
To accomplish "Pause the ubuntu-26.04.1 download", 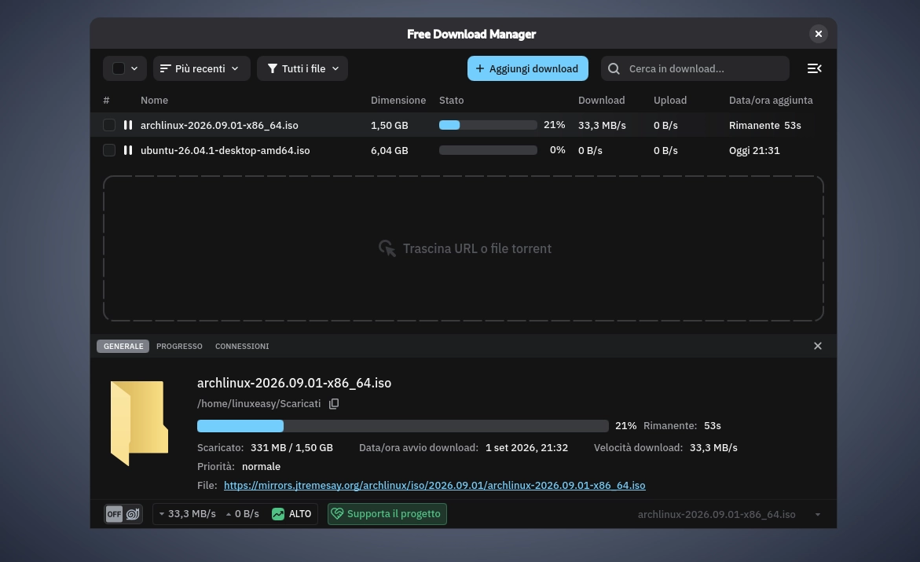I will click(128, 150).
